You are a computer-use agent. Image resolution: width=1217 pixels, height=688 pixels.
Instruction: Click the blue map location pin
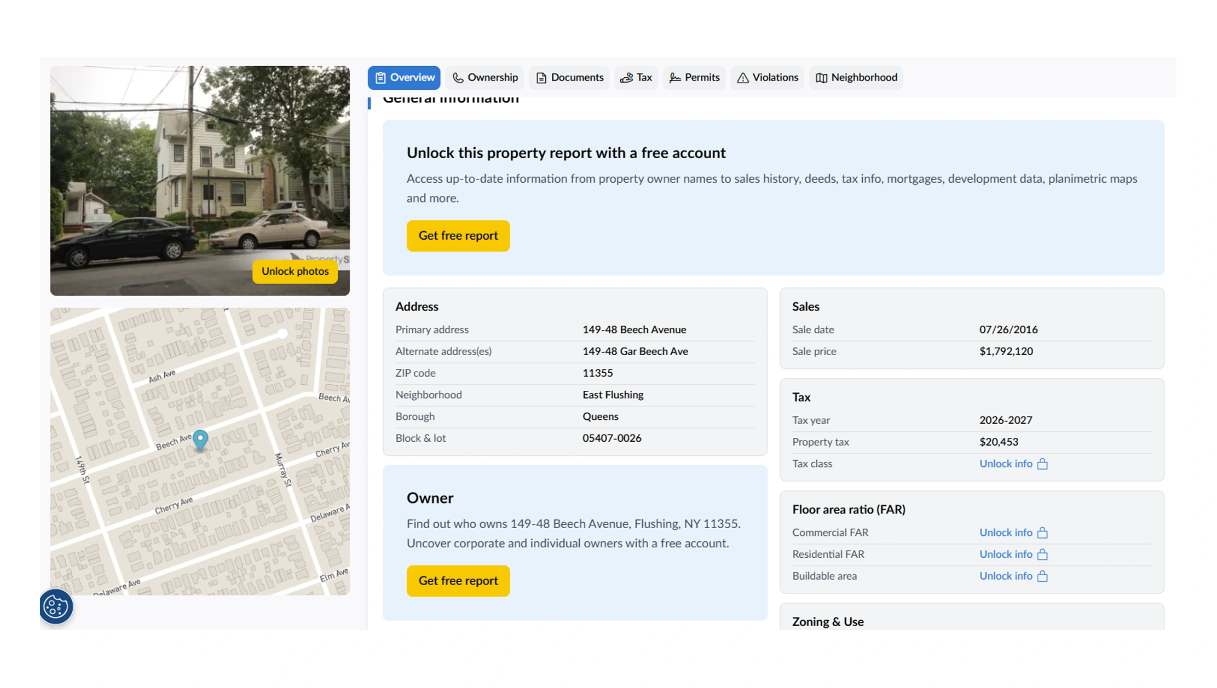point(200,440)
